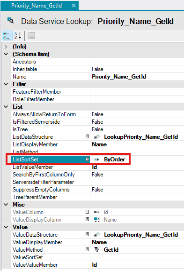The width and height of the screenshot is (184, 271).
Task: Click the ListValueMember Id value
Action: (95, 167)
